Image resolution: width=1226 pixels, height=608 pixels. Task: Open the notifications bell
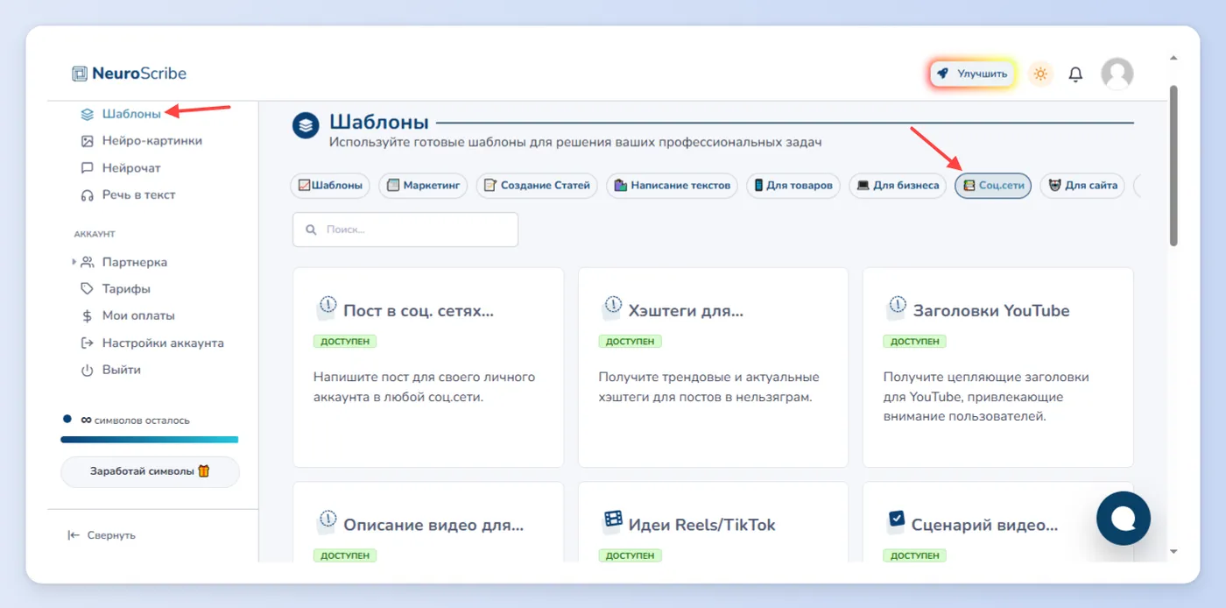(x=1075, y=74)
